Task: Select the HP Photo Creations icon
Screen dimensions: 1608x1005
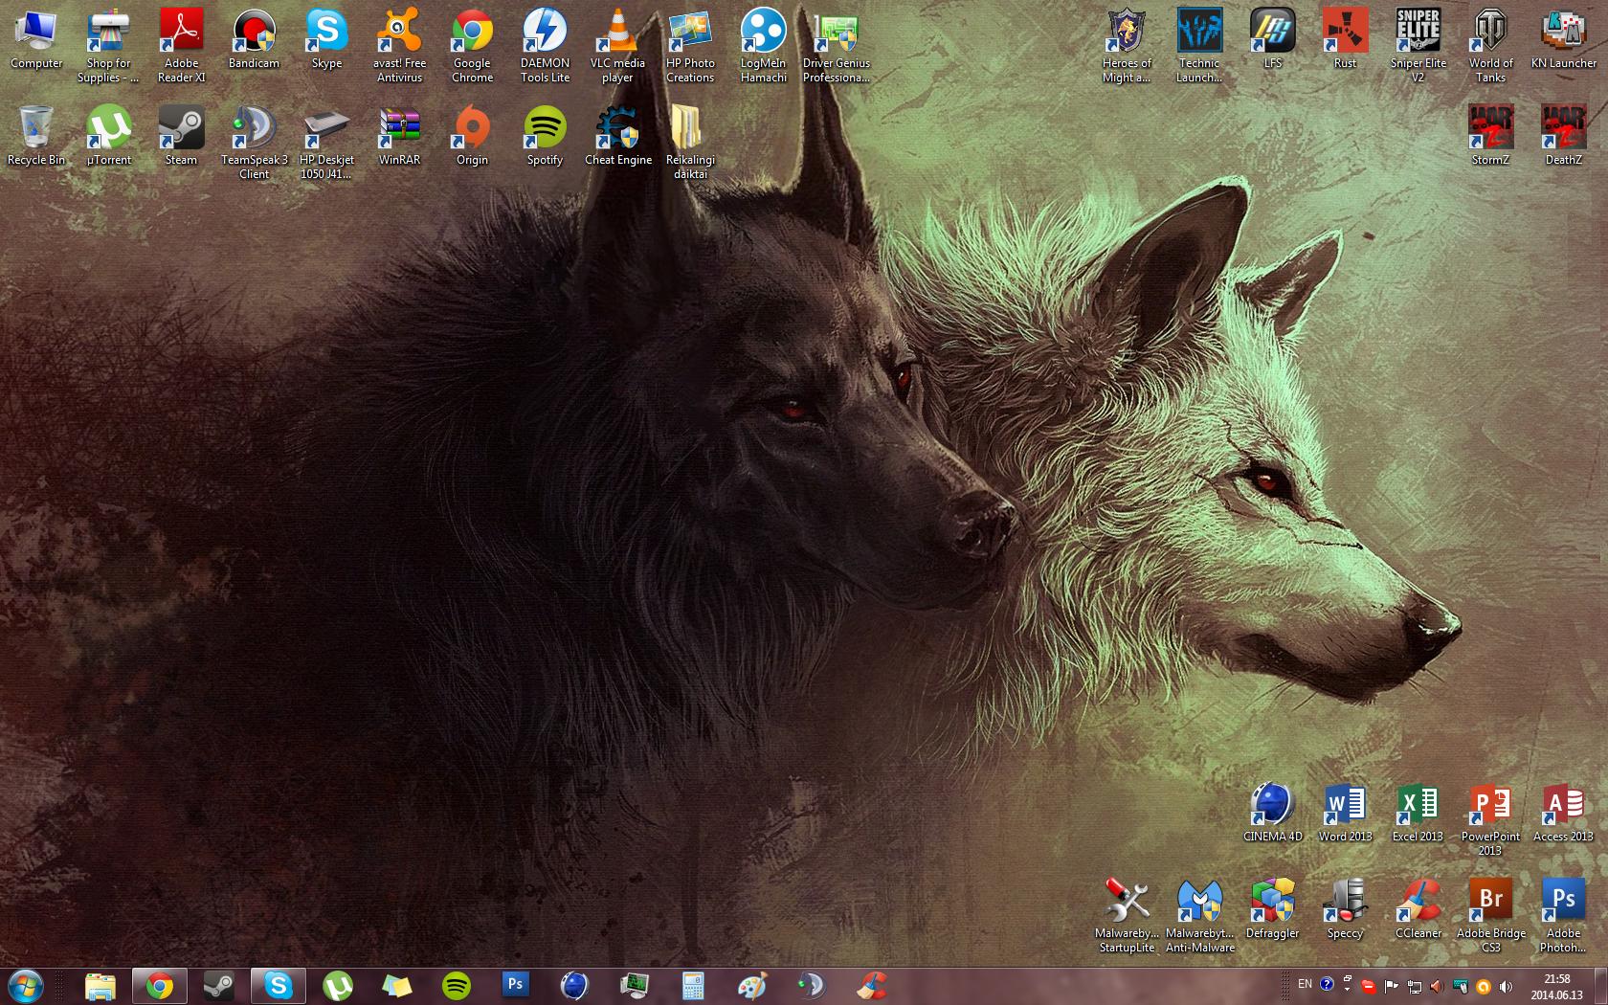Action: point(691,47)
